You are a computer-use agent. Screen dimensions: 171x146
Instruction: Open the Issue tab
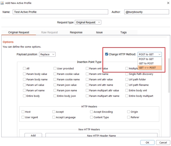click(99, 32)
